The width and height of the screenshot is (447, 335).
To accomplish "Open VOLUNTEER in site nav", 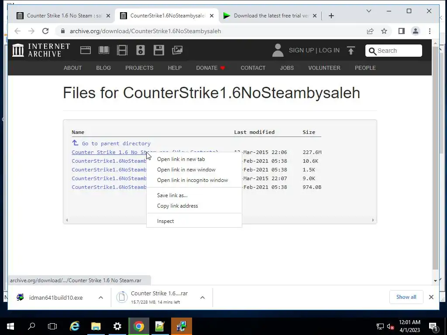I will tap(324, 68).
